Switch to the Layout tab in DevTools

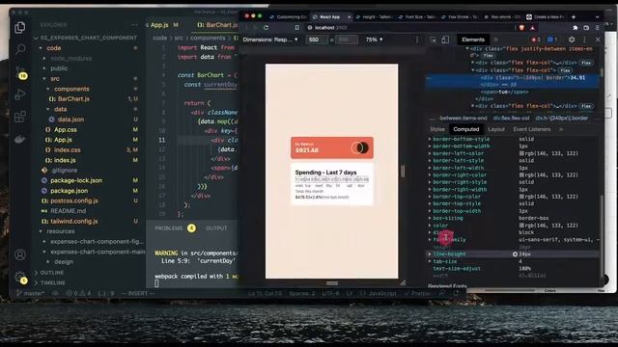coord(495,129)
